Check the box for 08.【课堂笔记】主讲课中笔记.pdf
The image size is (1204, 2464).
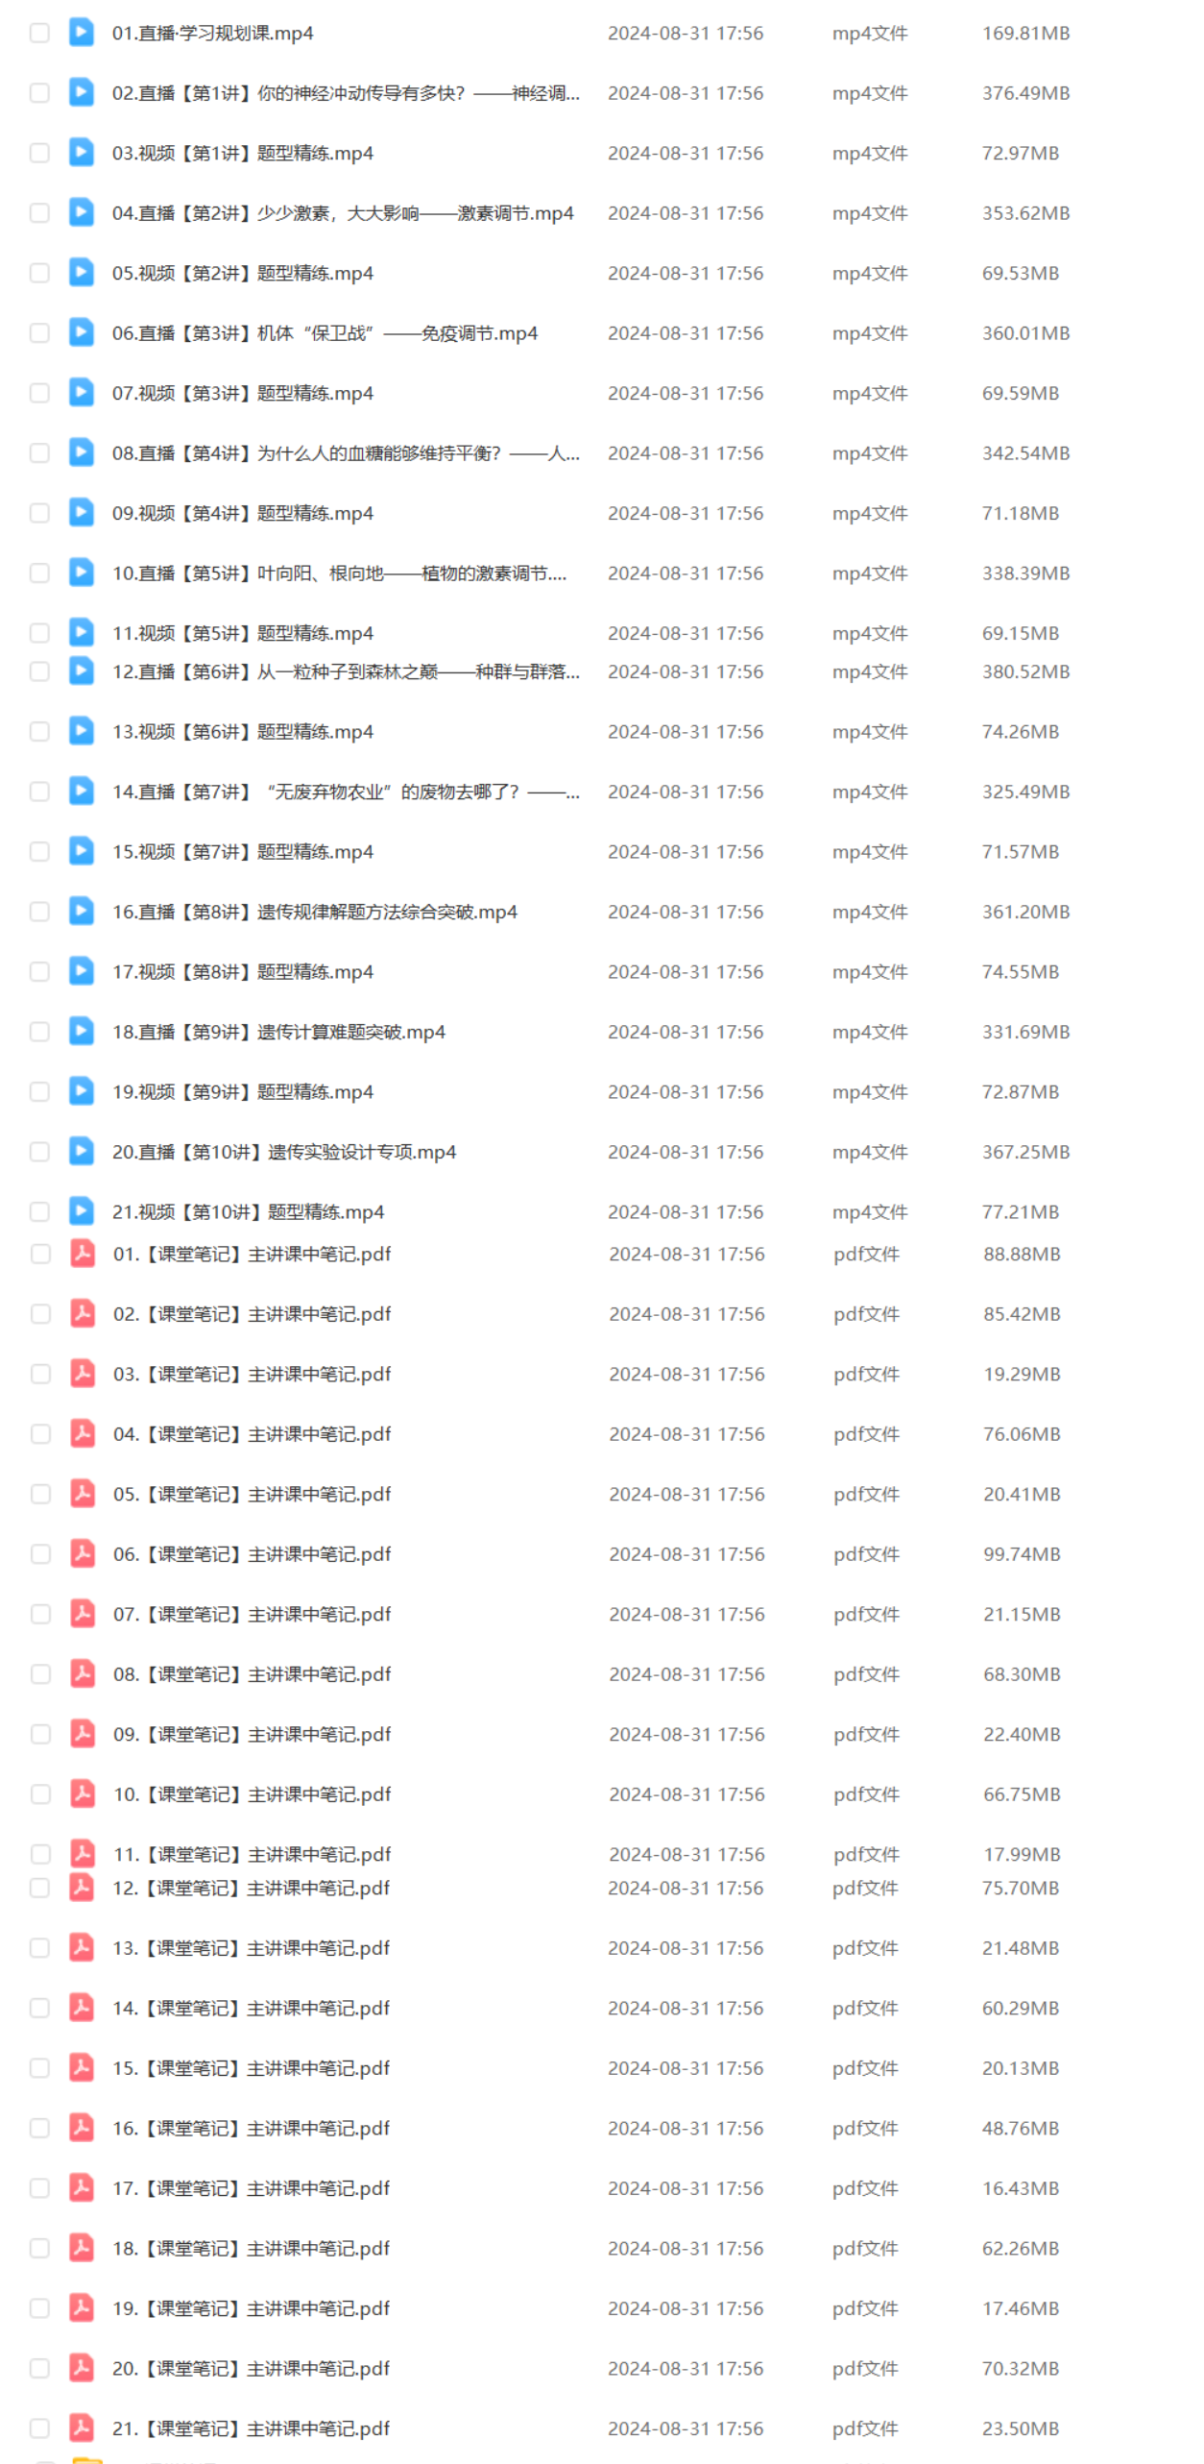click(40, 1673)
